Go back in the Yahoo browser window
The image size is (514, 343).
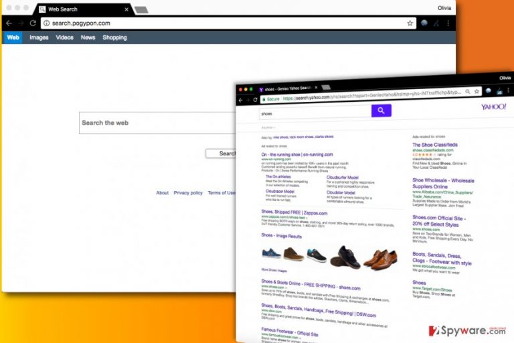241,100
